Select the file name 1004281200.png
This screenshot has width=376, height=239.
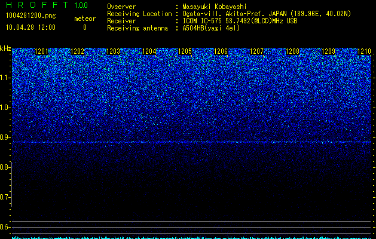pyautogui.click(x=31, y=16)
